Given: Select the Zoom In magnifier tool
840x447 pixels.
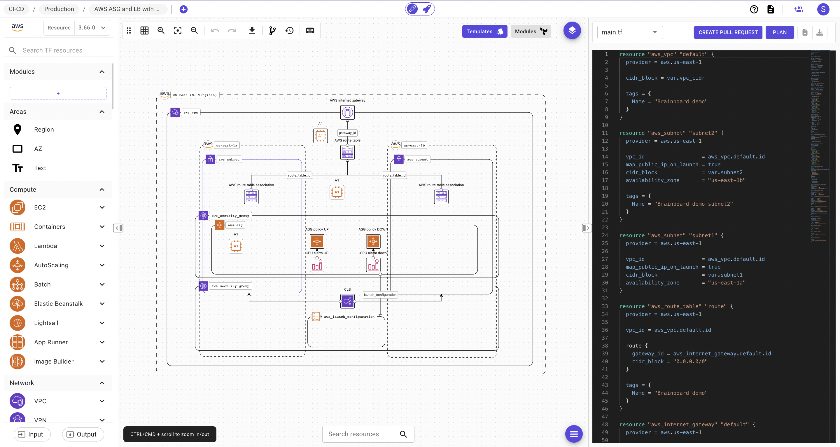Looking at the screenshot, I should [x=161, y=30].
